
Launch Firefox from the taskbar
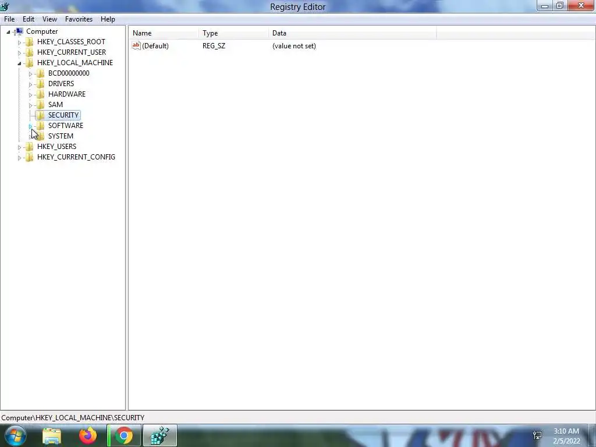pos(88,435)
